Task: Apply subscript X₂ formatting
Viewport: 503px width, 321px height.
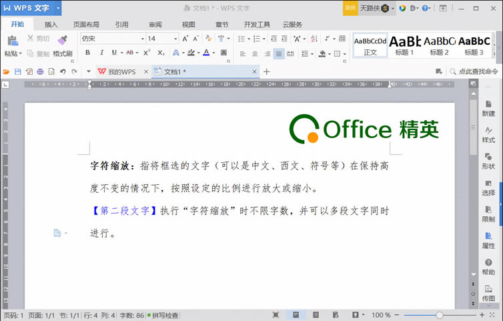Action: 161,53
